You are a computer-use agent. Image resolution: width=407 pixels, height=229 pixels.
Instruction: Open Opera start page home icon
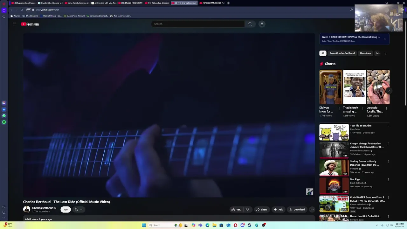click(x=4, y=10)
